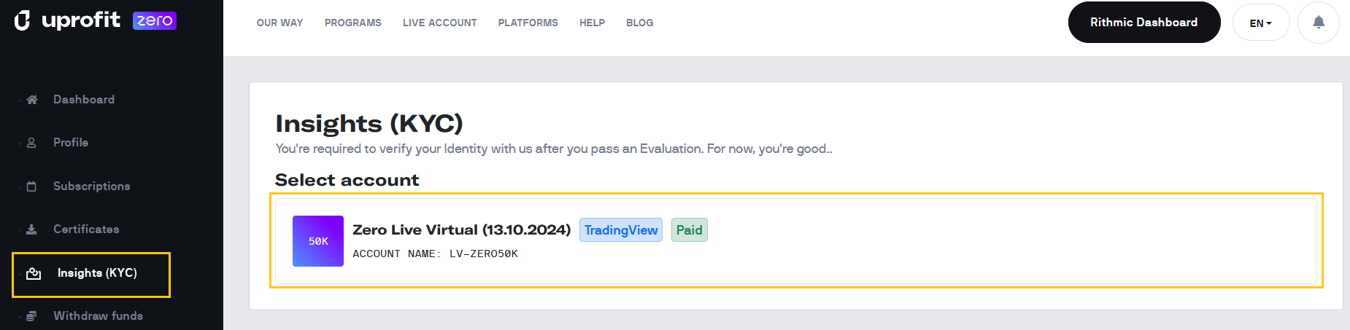Open the PLATFORMS menu item

coord(528,23)
